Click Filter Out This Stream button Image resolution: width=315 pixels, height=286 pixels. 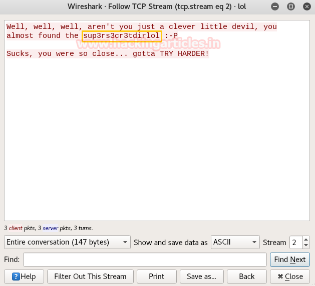(90, 277)
